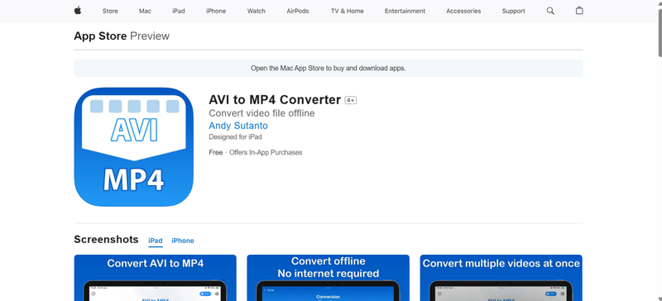Click the 'Convert video file offline' subtitle

tap(261, 113)
